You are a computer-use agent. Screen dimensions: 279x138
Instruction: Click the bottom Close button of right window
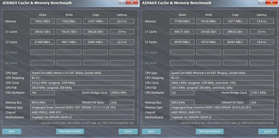268,131
